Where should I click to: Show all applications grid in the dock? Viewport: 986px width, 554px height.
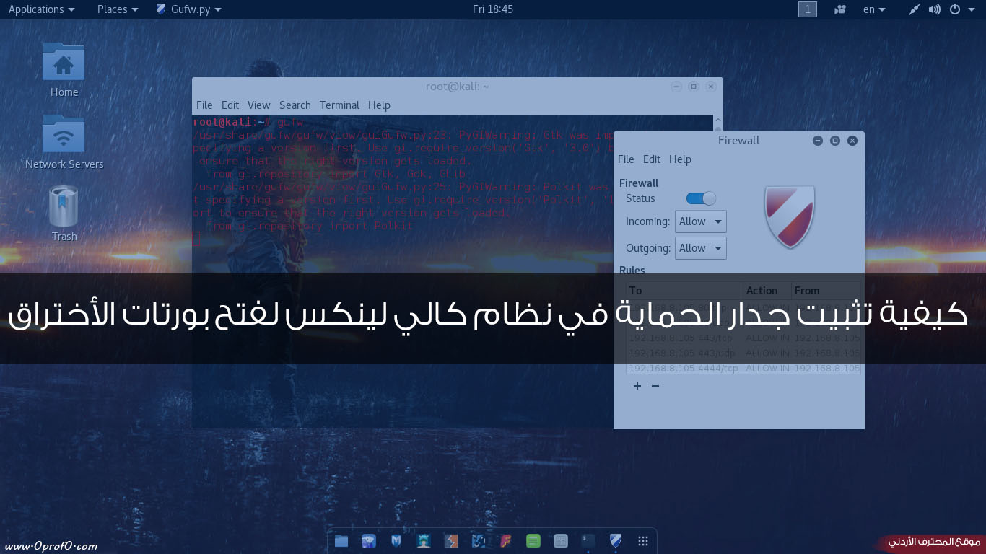(643, 540)
